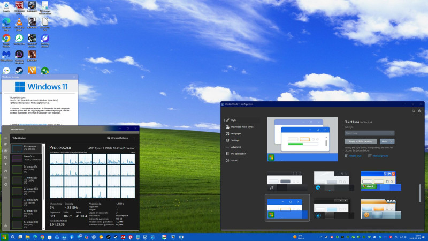Image resolution: width=428 pixels, height=241 pixels.
Task: Click the WindowBlinds style list scrollbar
Action: pos(420,193)
